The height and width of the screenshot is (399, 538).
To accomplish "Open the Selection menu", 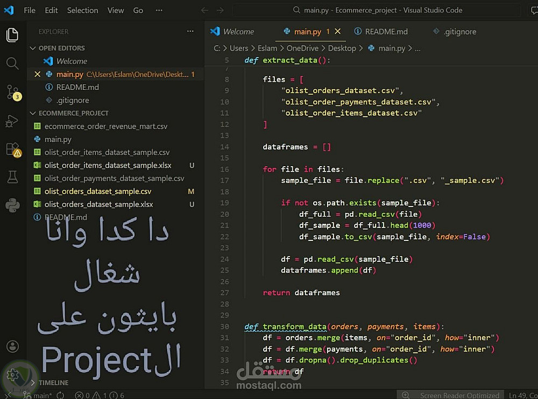I will (82, 10).
